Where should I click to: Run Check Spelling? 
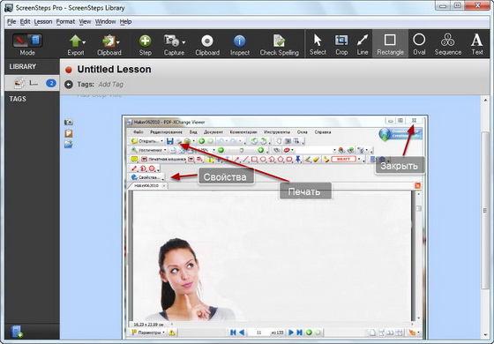coord(279,45)
